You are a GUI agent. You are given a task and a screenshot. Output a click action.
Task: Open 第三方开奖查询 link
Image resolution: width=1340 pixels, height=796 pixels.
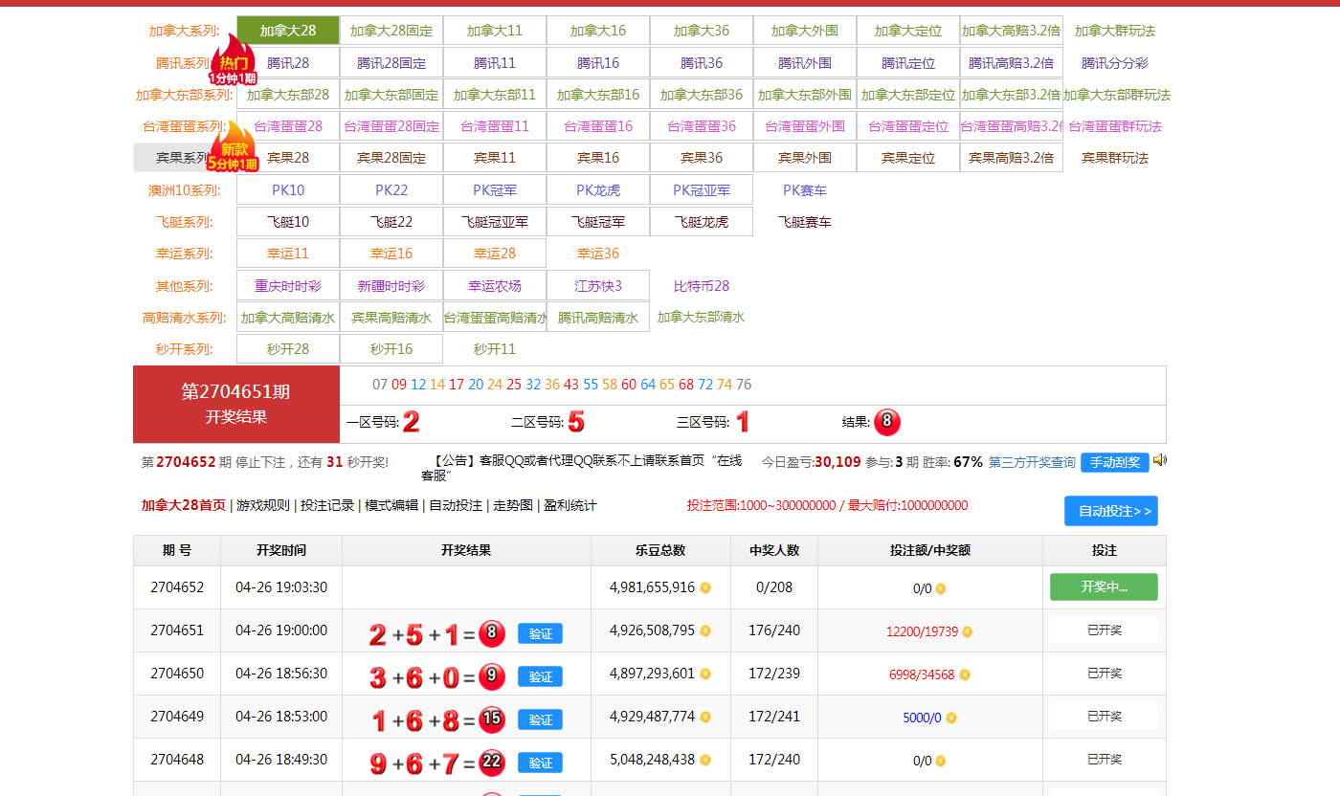coord(1032,462)
